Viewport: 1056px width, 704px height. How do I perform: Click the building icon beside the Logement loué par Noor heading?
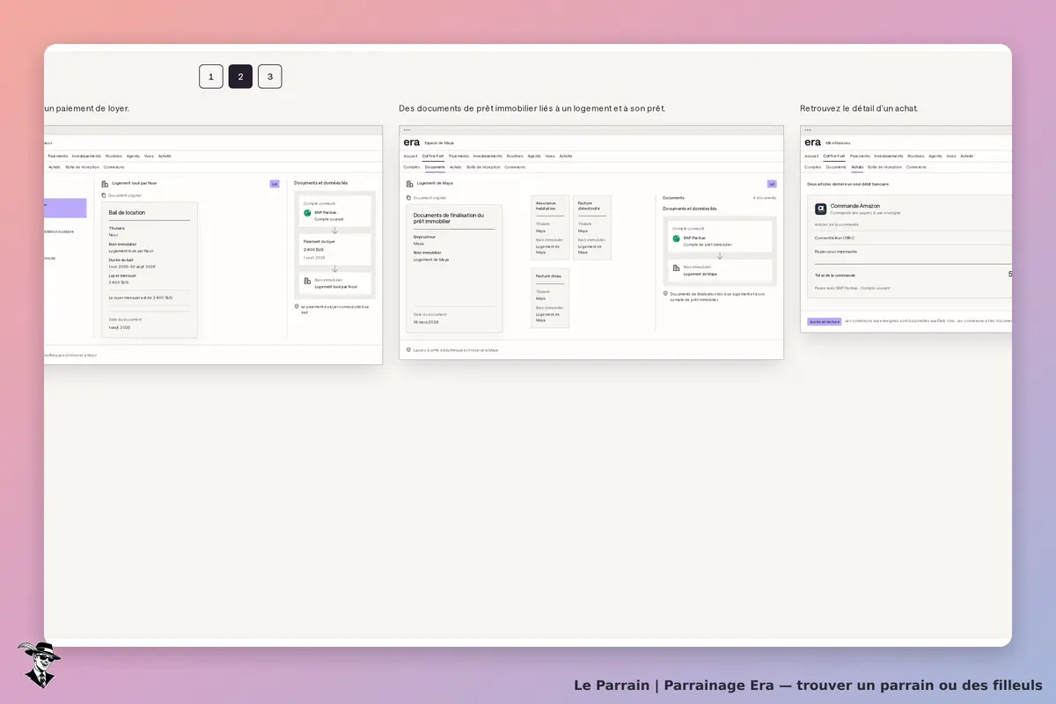(105, 184)
